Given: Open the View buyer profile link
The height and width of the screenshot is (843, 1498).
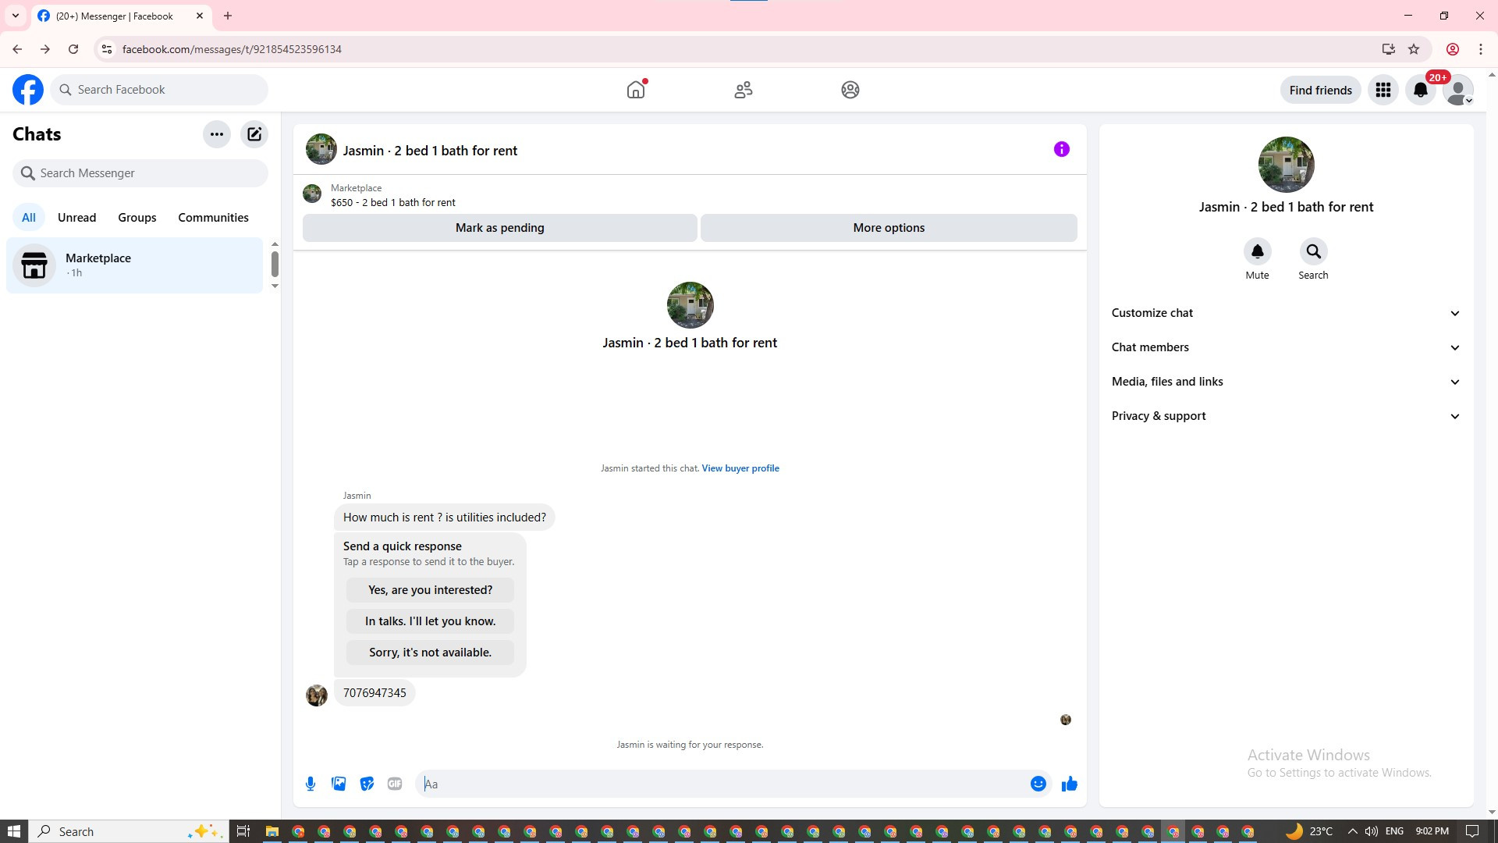Looking at the screenshot, I should coord(740,468).
